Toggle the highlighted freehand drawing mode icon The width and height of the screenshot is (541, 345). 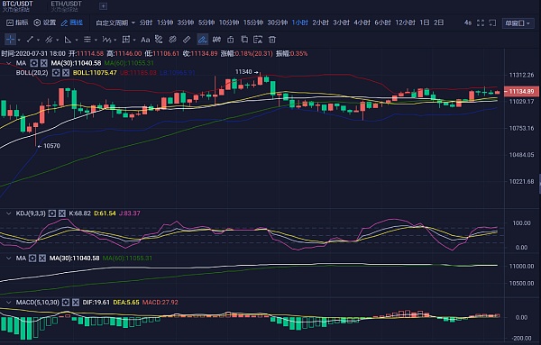[x=203, y=40]
